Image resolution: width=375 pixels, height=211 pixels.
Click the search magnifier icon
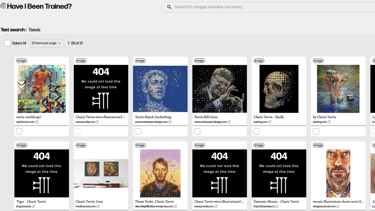click(x=169, y=7)
